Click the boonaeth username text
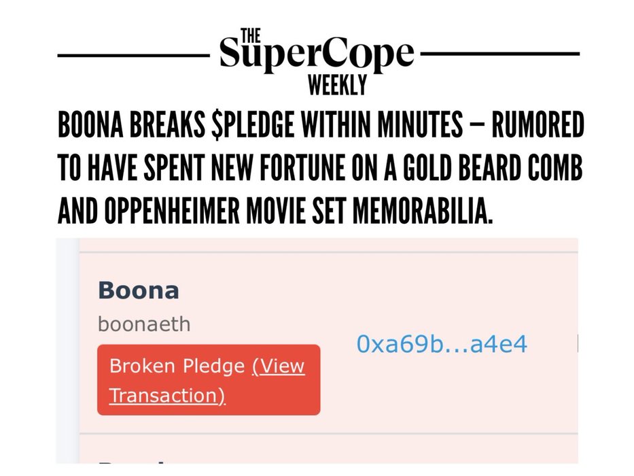634x476 pixels. [x=144, y=324]
